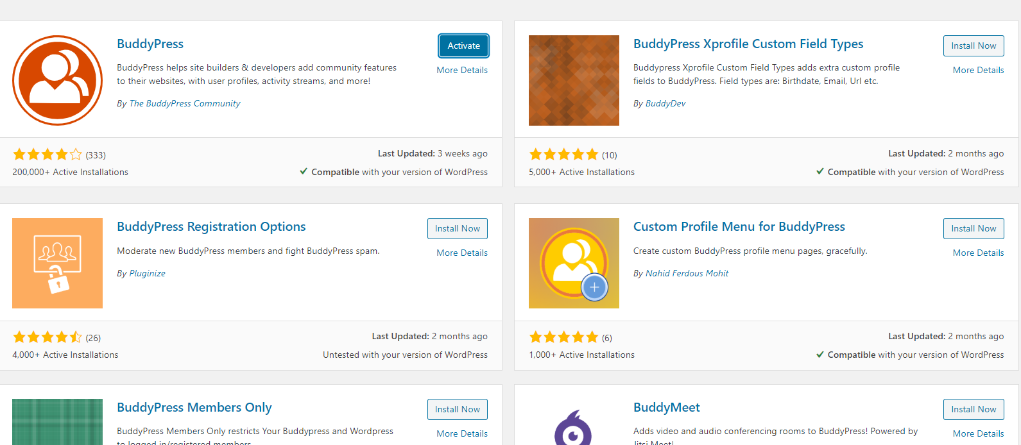The image size is (1021, 445).
Task: Install BuddyPress Xprofile Custom Field Types
Action: [974, 46]
